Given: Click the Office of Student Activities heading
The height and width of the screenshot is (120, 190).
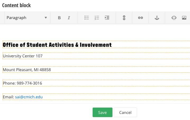Looking at the screenshot, I should [57, 45].
